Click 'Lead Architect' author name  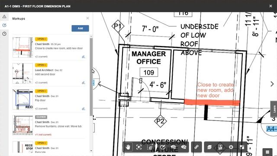(44, 70)
